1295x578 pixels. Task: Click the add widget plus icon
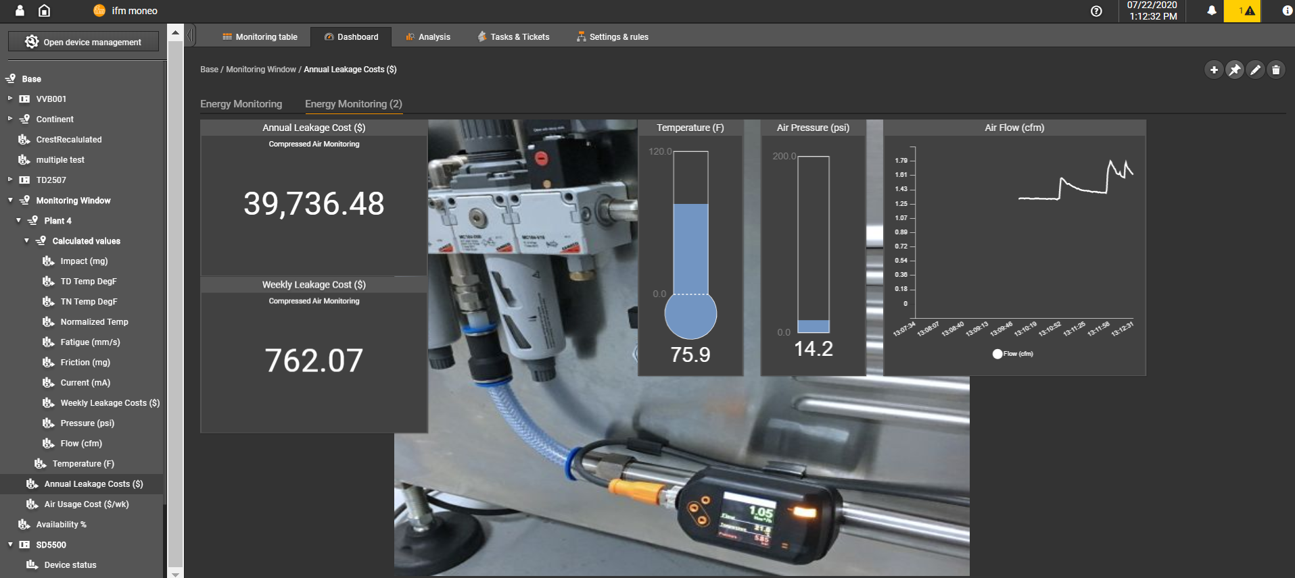[1214, 70]
